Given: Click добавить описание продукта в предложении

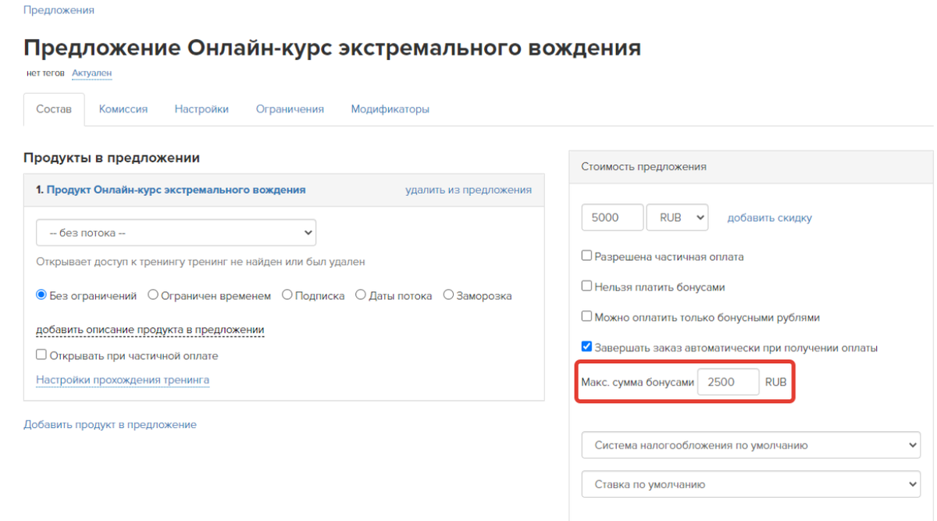Looking at the screenshot, I should (150, 330).
